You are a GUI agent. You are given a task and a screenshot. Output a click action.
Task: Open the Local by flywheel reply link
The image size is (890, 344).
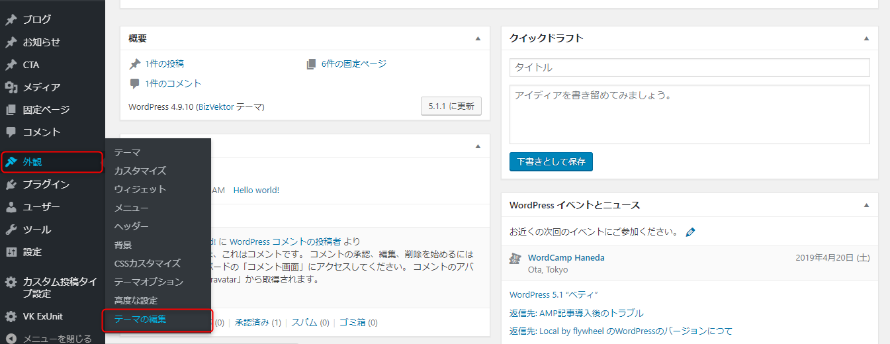(621, 331)
